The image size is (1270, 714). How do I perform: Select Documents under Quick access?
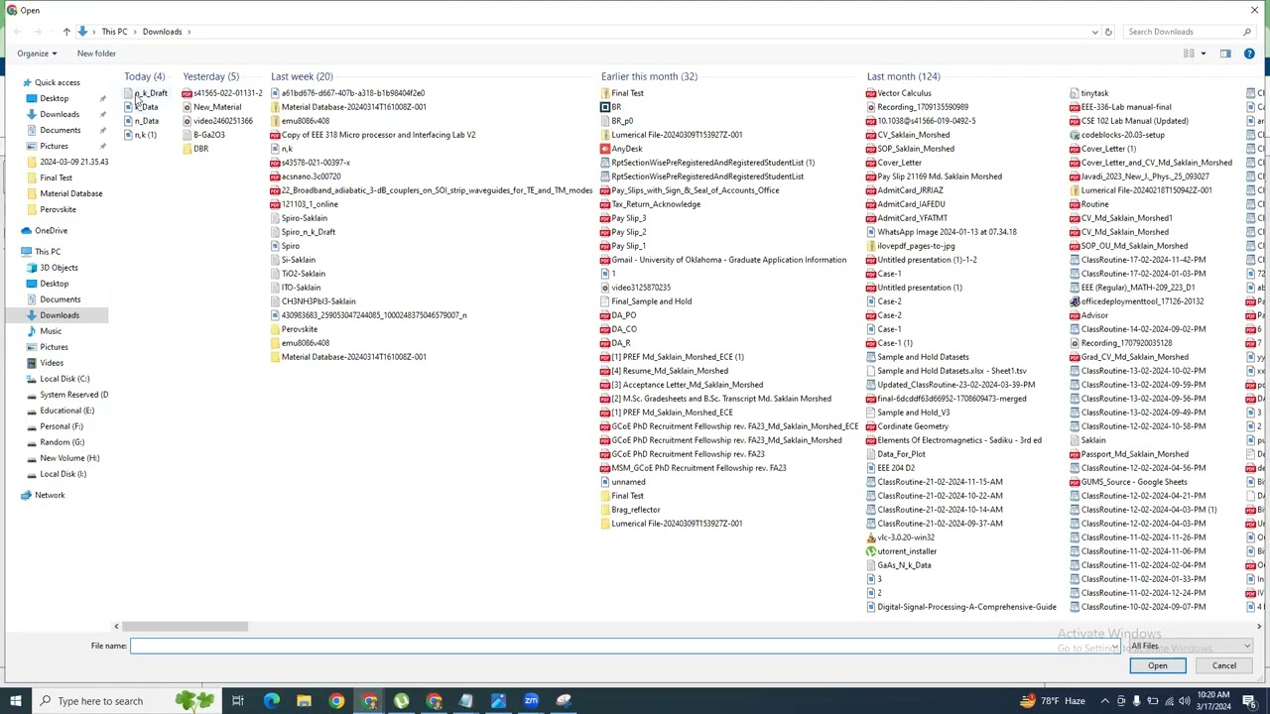(x=60, y=130)
